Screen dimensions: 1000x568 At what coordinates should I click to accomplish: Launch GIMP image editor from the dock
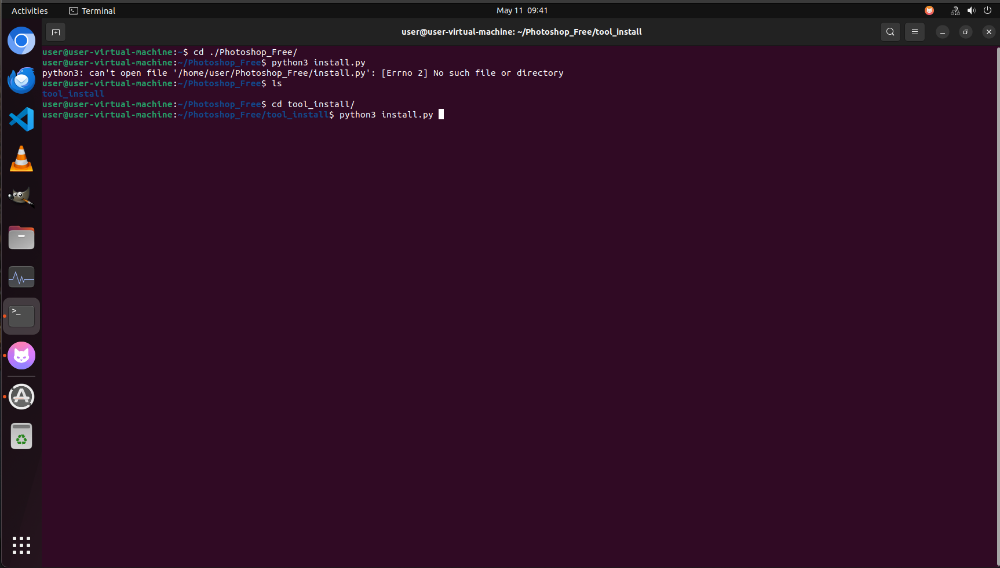click(21, 198)
